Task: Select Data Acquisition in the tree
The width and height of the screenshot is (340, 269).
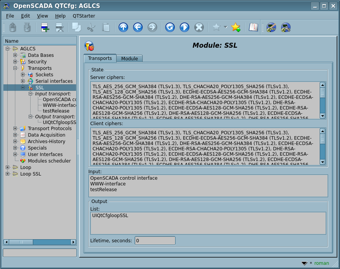Action: [x=46, y=135]
